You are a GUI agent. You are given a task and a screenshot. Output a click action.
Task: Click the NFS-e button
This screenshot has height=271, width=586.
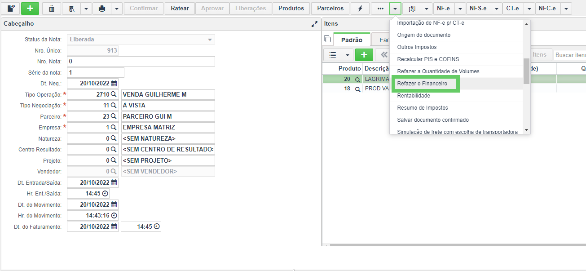coord(478,9)
